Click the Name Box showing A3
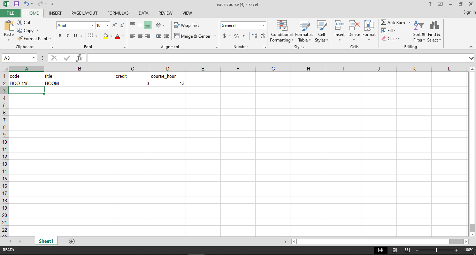The image size is (476, 255). (x=20, y=58)
